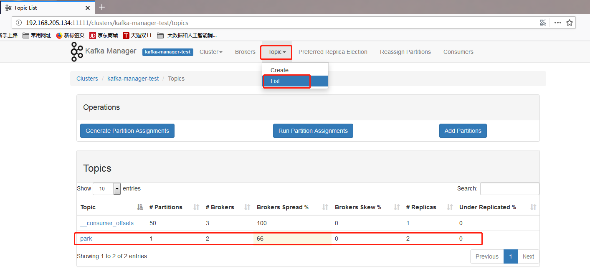Open 新标签页 using the Firefox bookmark icon
Viewport: 590px width, 269px height.
point(58,36)
